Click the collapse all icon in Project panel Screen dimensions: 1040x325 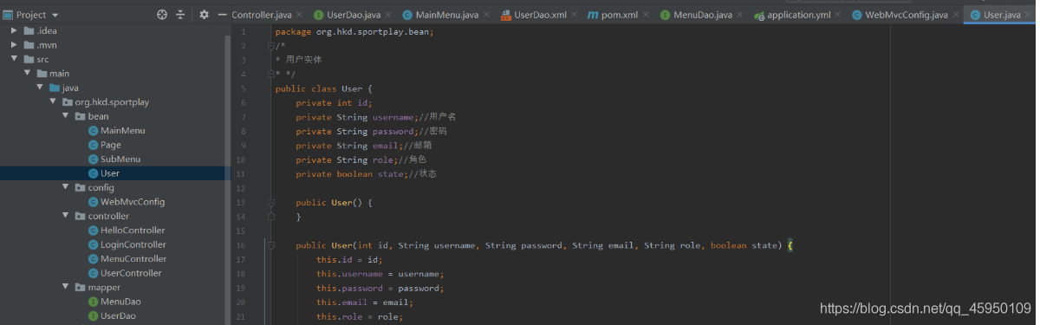pos(180,15)
